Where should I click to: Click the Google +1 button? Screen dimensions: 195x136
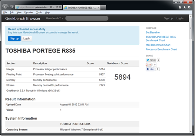(149, 65)
